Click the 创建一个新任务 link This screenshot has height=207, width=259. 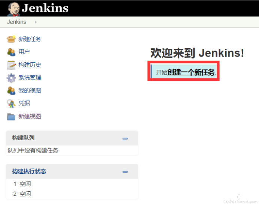tap(191, 72)
